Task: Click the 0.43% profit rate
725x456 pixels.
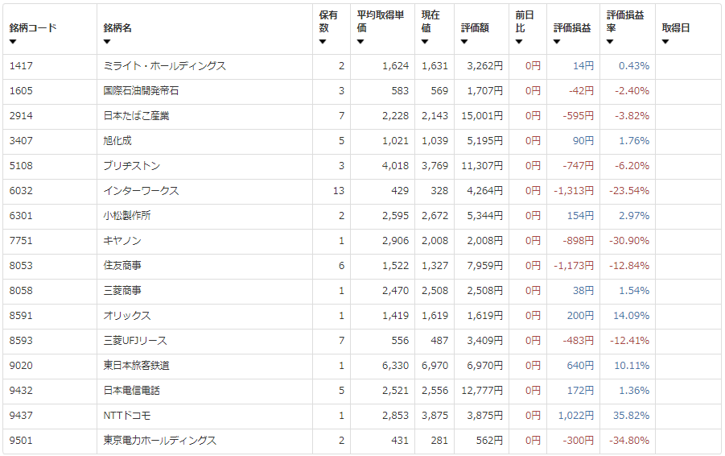Action: (634, 66)
